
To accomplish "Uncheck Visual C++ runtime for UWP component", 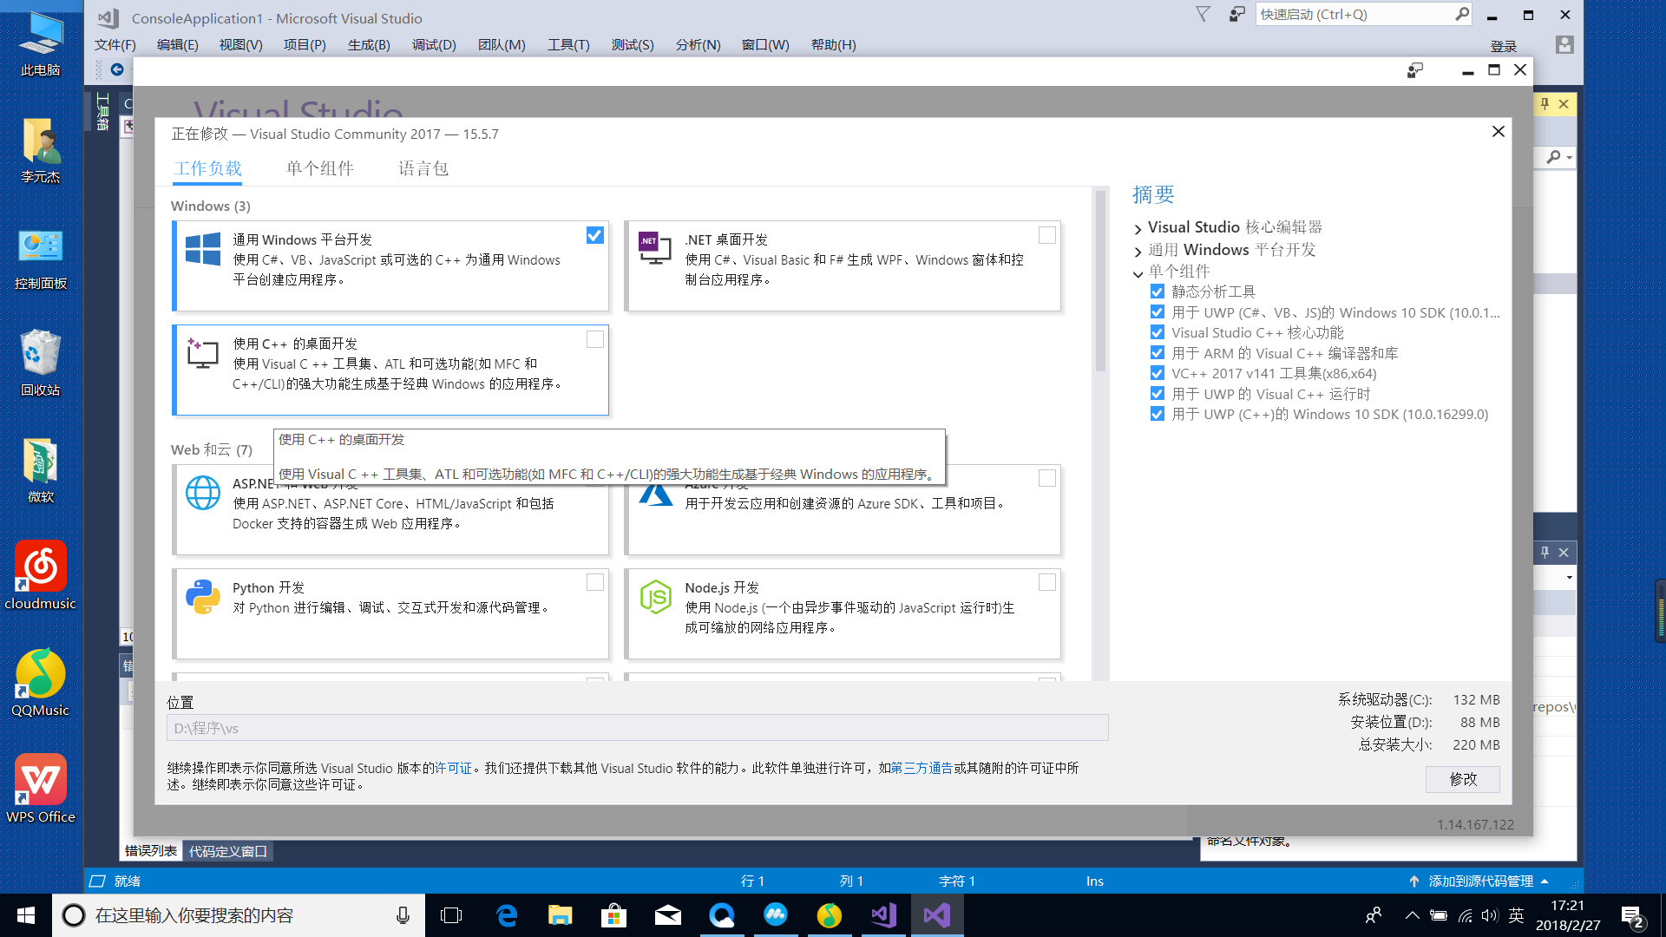I will [x=1157, y=394].
